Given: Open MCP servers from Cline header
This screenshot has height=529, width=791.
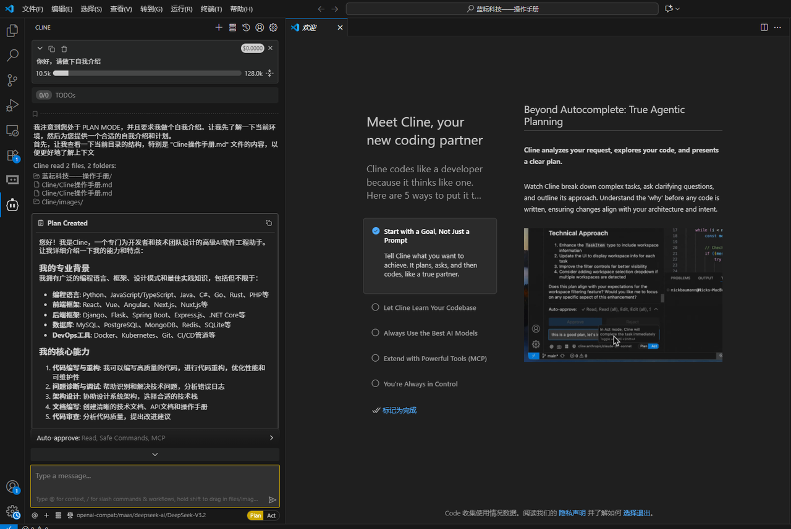Looking at the screenshot, I should pos(232,27).
